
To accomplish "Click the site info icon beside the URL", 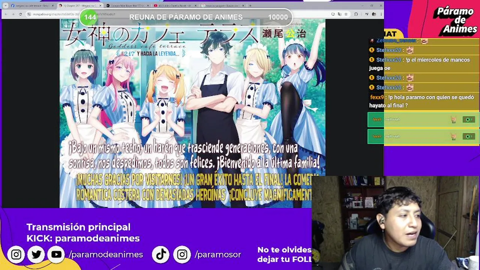I will pyautogui.click(x=29, y=14).
